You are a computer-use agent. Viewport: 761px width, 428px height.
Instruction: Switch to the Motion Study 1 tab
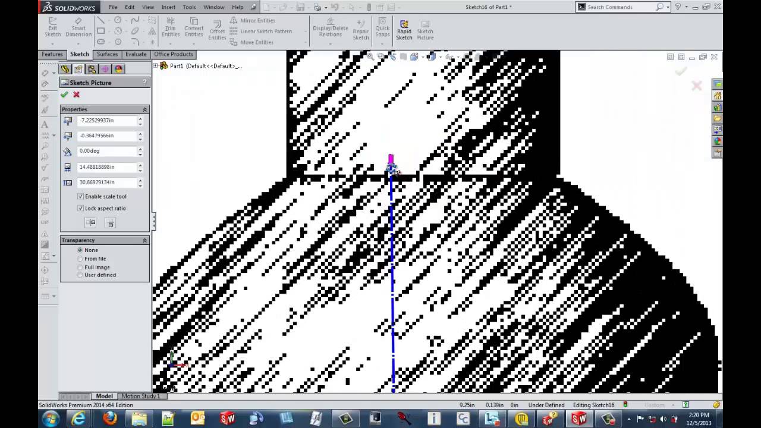[x=140, y=396]
